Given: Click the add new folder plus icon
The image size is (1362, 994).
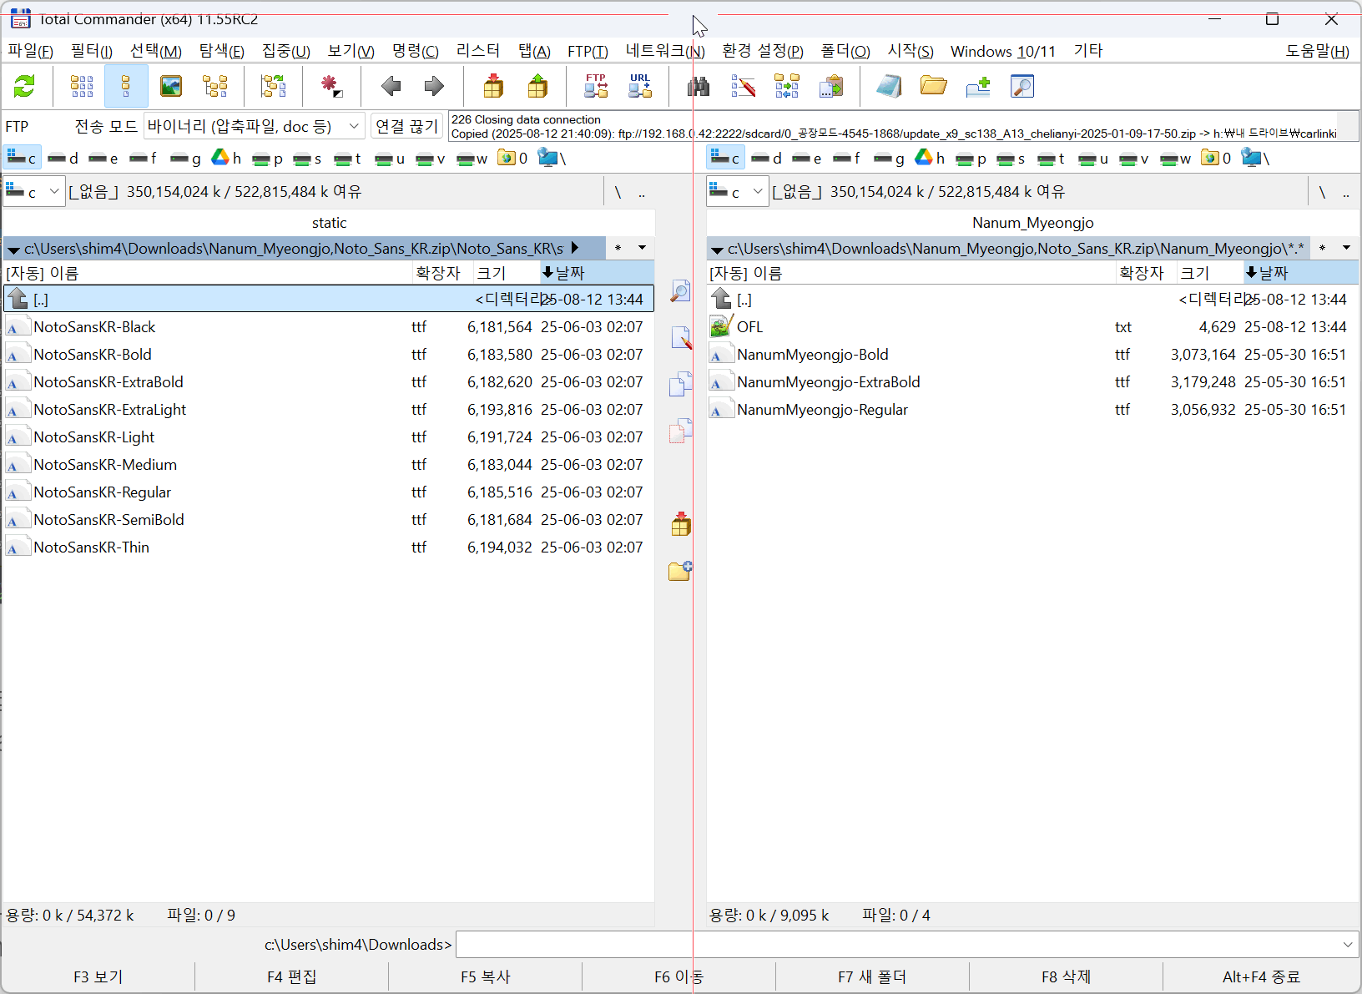Looking at the screenshot, I should [x=978, y=86].
